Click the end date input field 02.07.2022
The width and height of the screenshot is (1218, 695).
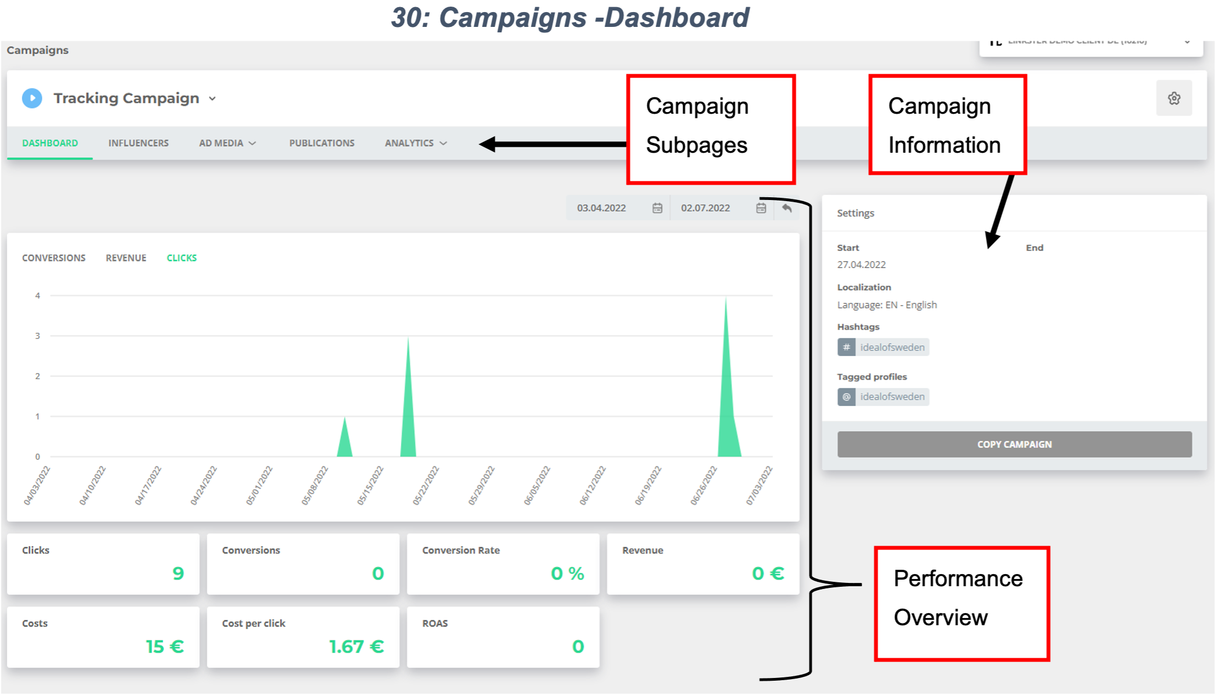click(x=707, y=209)
